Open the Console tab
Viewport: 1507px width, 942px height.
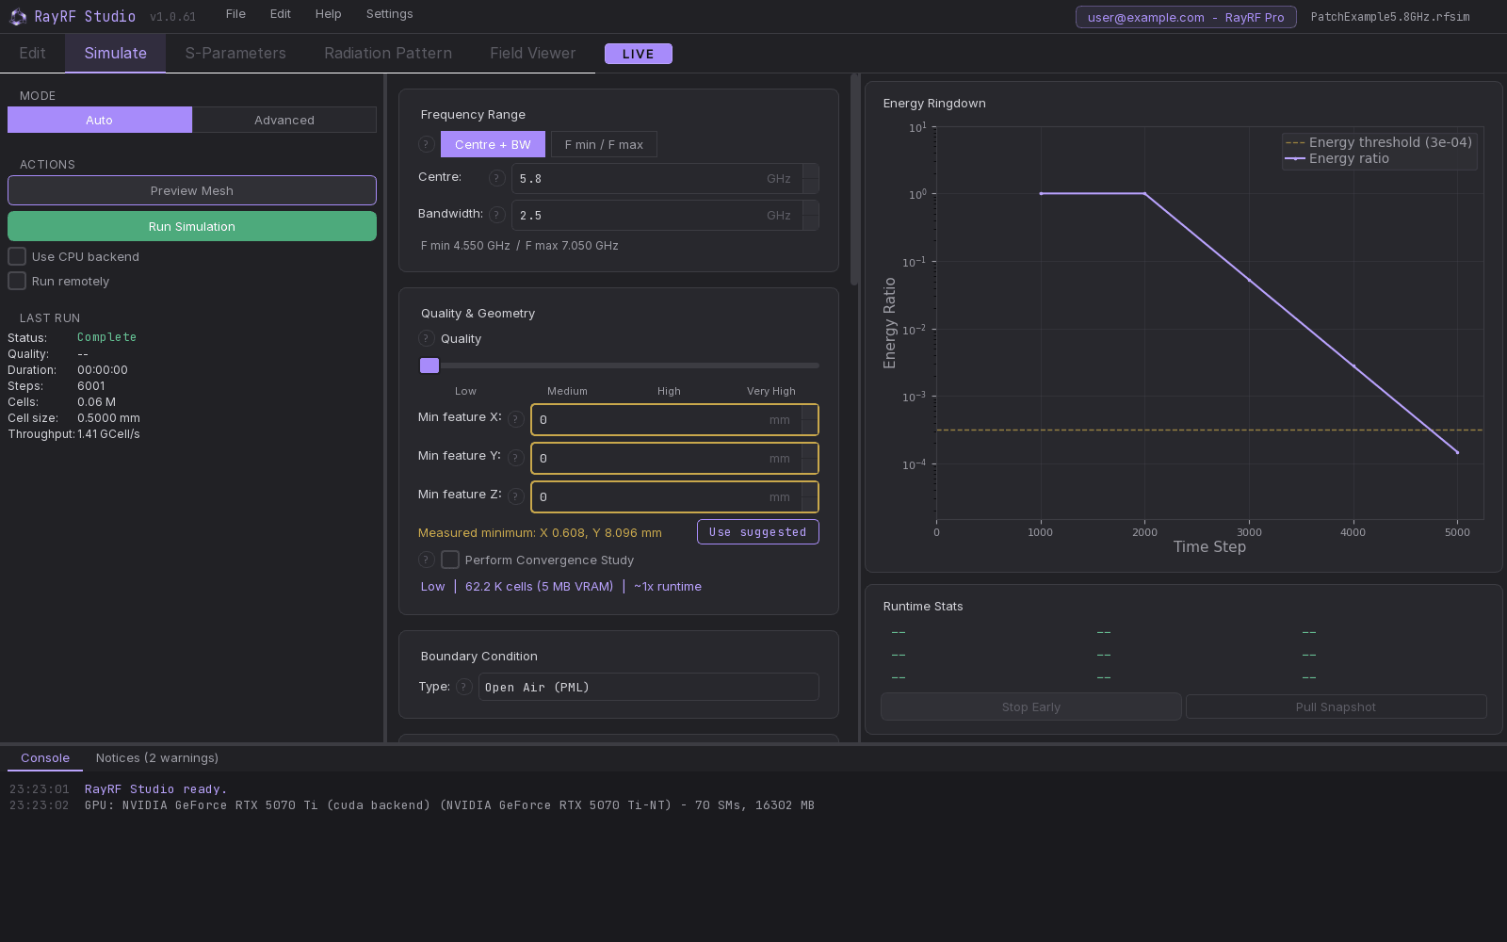(x=45, y=758)
